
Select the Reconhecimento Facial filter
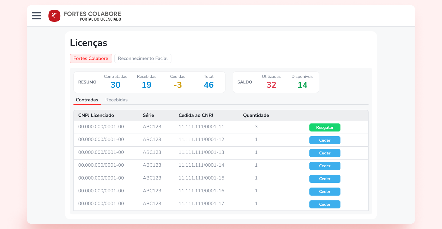(143, 58)
